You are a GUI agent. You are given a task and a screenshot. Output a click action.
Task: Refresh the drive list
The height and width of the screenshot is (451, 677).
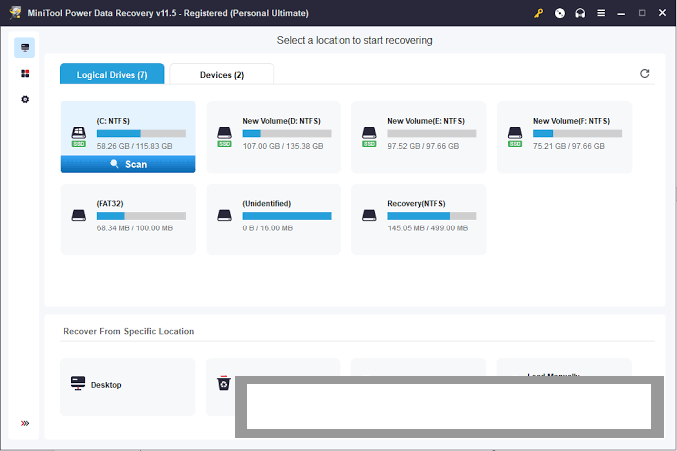click(x=645, y=74)
